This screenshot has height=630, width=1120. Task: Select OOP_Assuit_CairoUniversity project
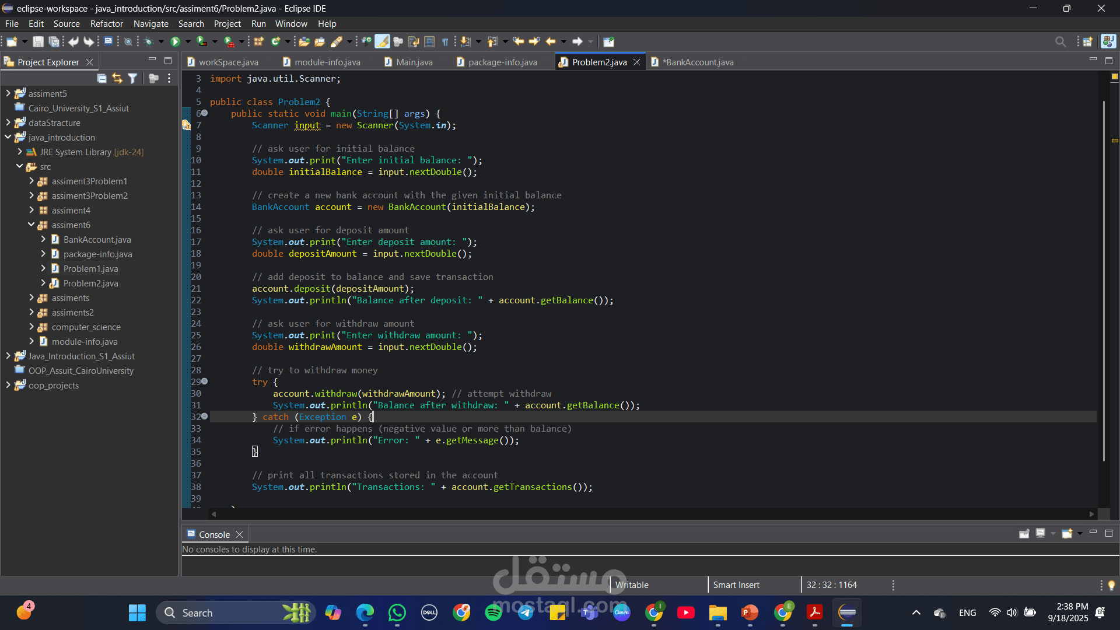(x=80, y=370)
